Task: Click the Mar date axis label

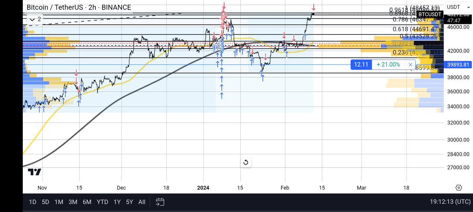Action: click(x=361, y=188)
